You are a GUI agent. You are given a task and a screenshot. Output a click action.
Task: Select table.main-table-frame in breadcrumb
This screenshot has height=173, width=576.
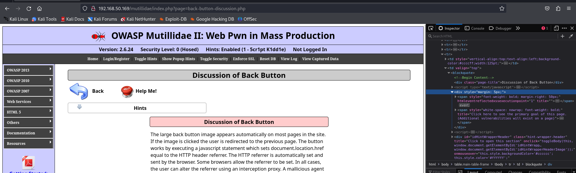(471, 164)
